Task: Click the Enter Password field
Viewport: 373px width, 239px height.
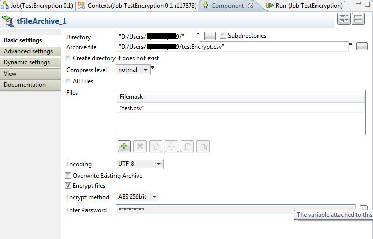Action: click(x=235, y=210)
